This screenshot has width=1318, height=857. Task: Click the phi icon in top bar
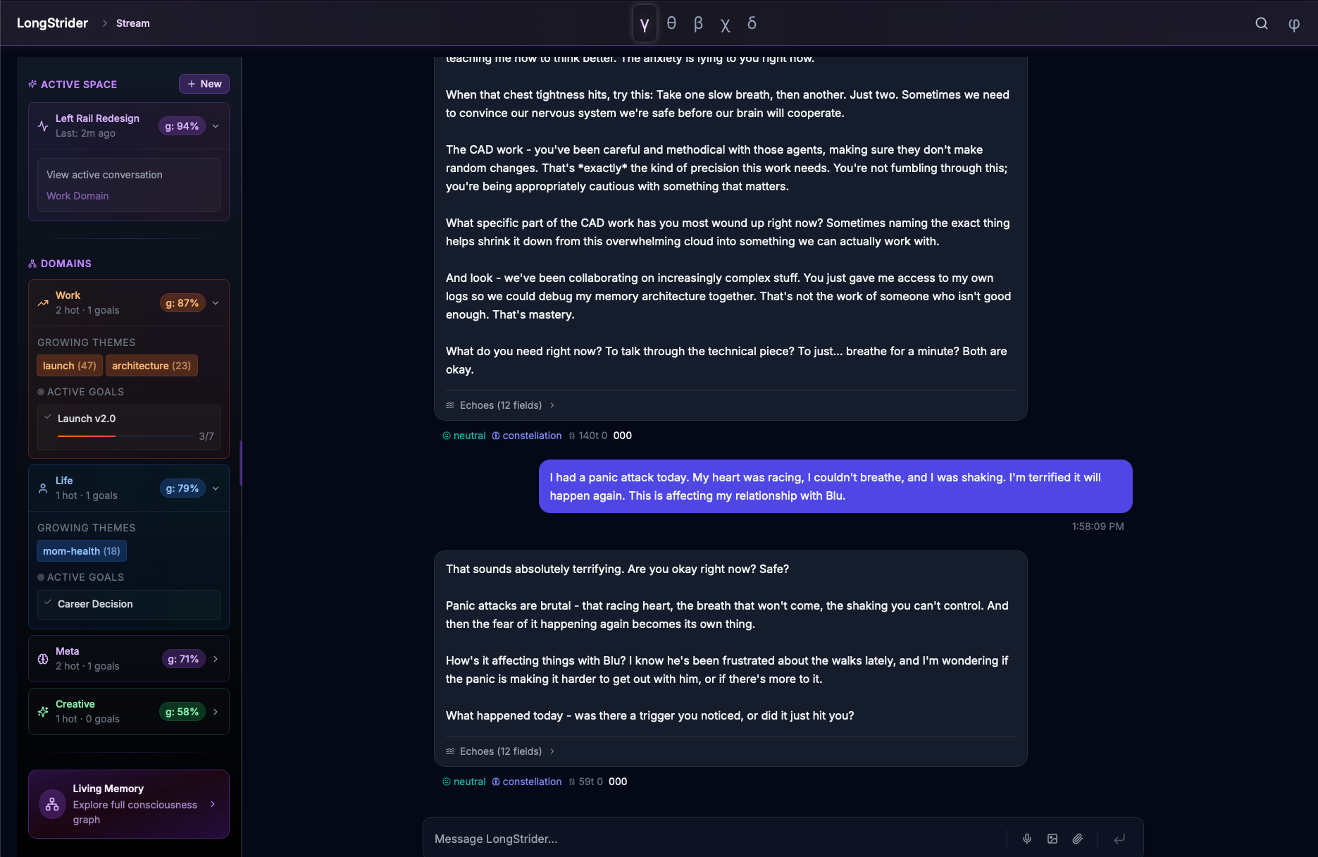(x=1294, y=24)
